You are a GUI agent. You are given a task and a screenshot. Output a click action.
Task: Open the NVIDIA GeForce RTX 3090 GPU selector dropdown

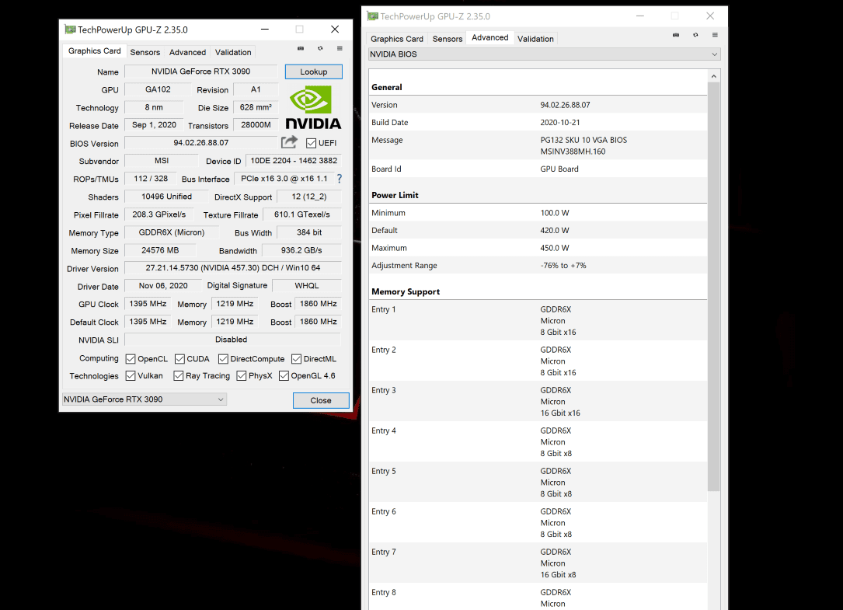tap(144, 399)
